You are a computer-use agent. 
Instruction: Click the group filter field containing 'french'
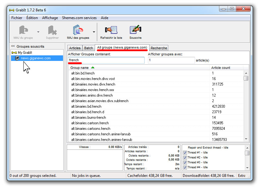pyautogui.click(x=106, y=60)
